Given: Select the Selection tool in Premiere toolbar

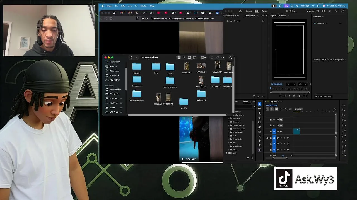Looking at the screenshot, I should [x=260, y=104].
